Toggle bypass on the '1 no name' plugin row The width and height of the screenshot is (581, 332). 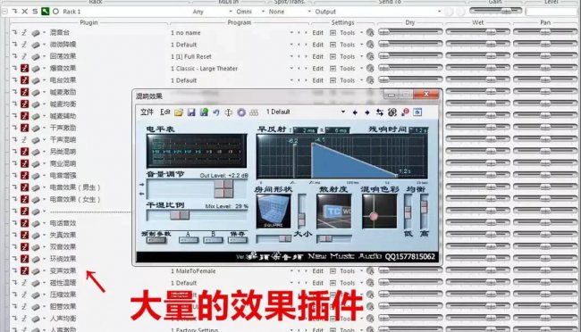24,33
